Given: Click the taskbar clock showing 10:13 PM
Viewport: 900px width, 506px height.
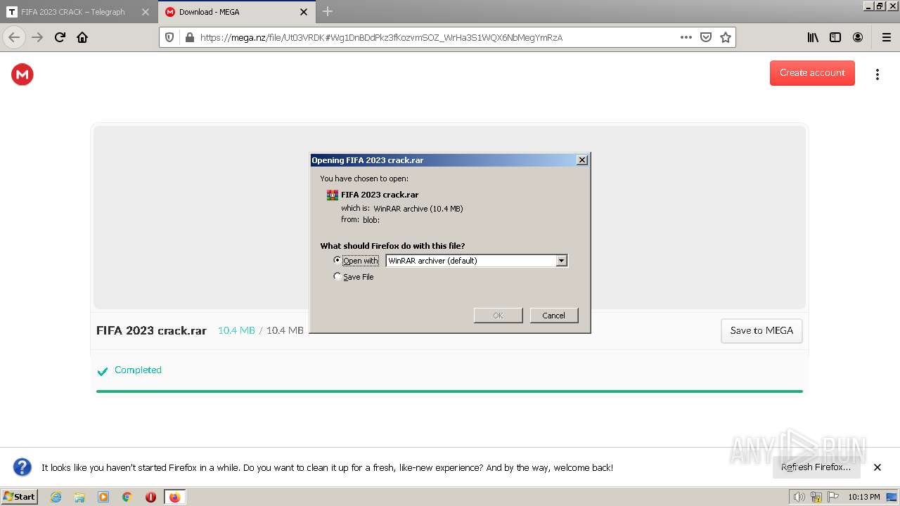Looking at the screenshot, I should 864,497.
